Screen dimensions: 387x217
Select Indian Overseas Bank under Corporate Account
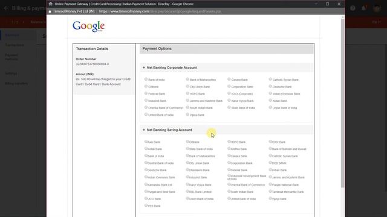(270, 93)
